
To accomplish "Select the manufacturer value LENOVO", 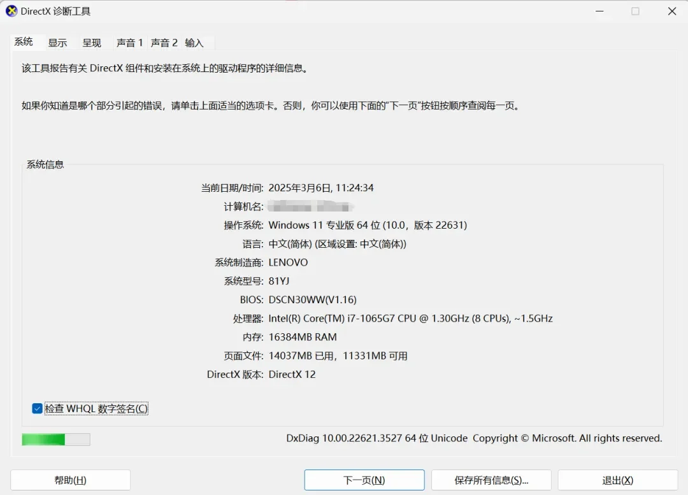I will pyautogui.click(x=289, y=262).
